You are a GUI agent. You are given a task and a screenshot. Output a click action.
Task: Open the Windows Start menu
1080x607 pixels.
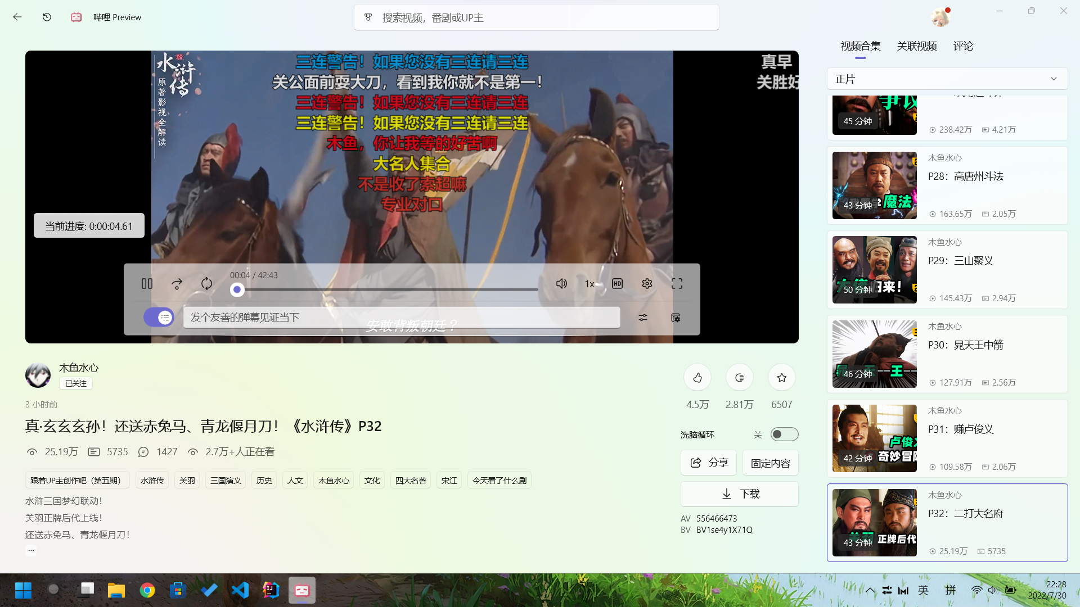pos(23,590)
